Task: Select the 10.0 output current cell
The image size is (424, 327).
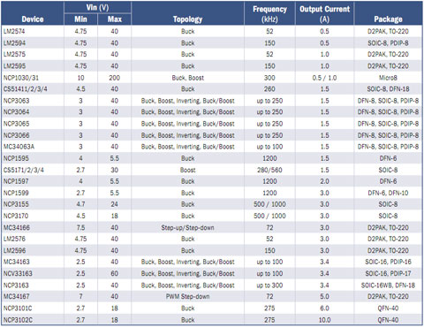Action: pos(324,320)
